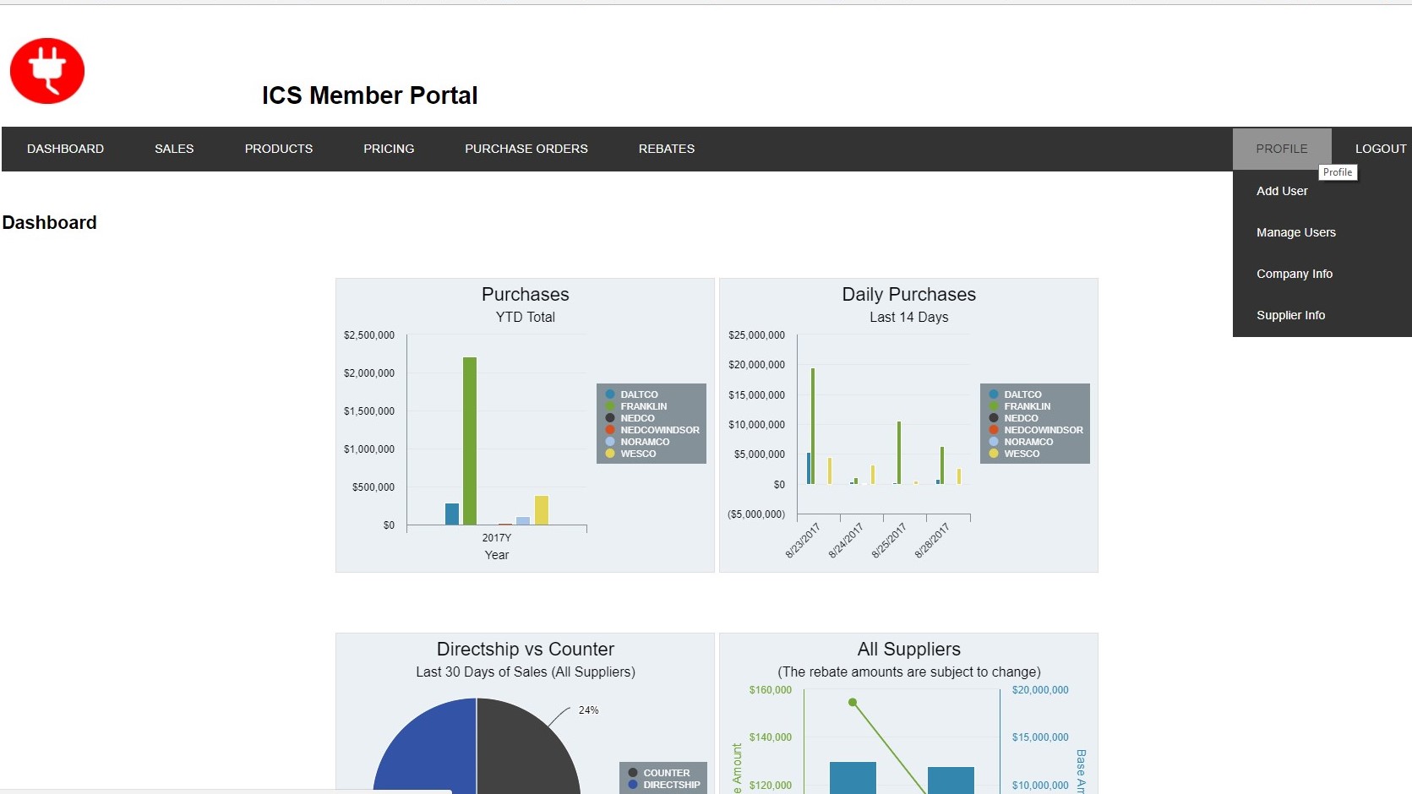The image size is (1412, 794).
Task: Toggle DALTCO legend in Purchases chart
Action: (631, 394)
